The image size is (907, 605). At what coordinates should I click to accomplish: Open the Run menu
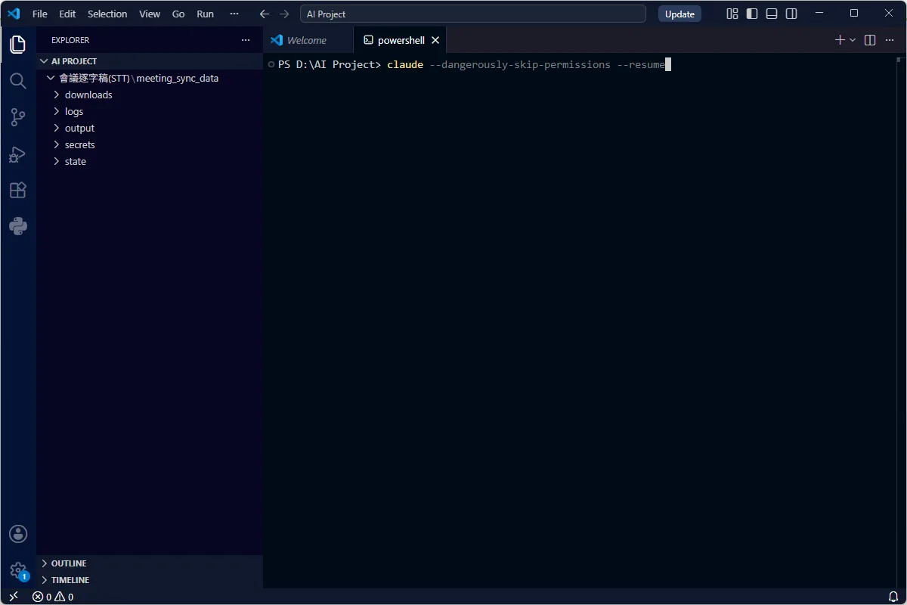tap(205, 14)
